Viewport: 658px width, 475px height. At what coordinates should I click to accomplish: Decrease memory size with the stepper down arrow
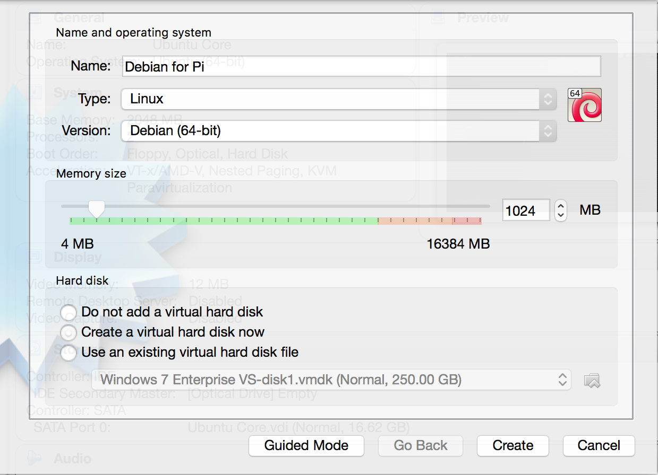pyautogui.click(x=560, y=215)
